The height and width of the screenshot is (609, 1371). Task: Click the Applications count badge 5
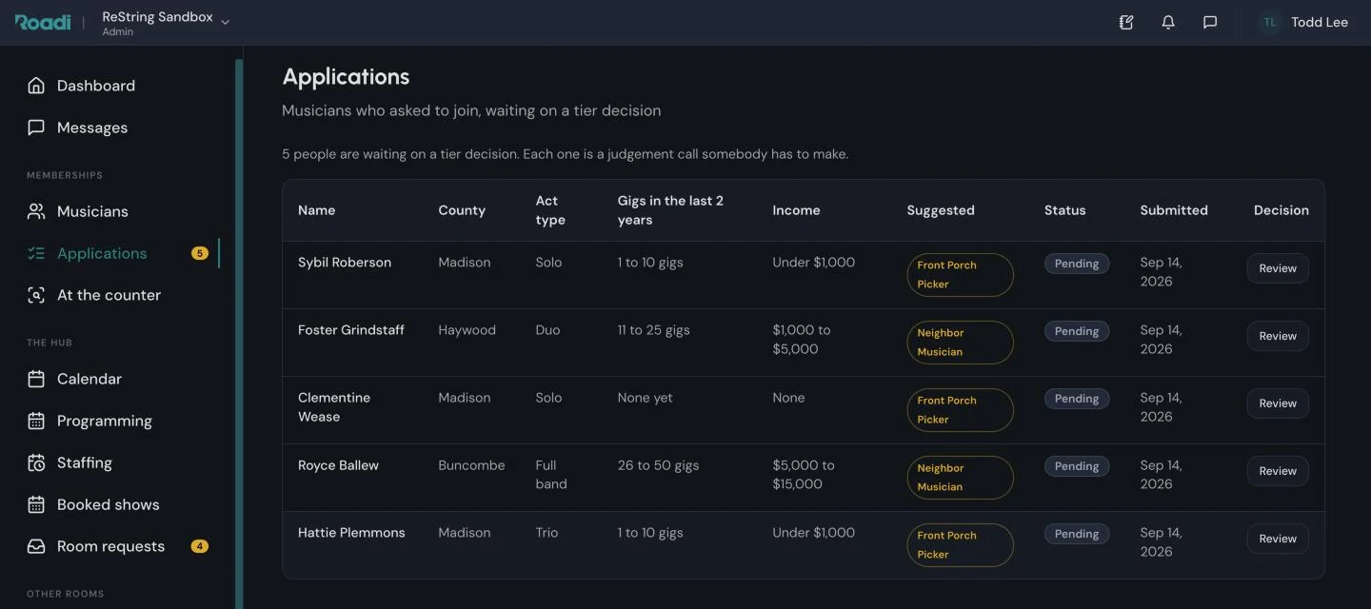coord(200,253)
